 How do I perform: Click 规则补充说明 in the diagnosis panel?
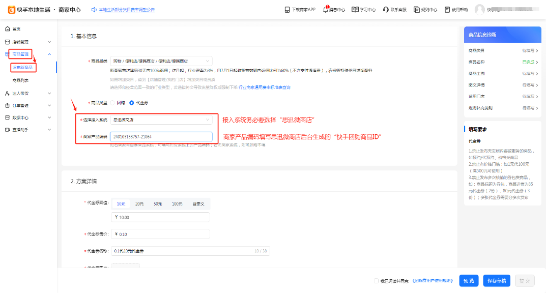tap(480, 108)
